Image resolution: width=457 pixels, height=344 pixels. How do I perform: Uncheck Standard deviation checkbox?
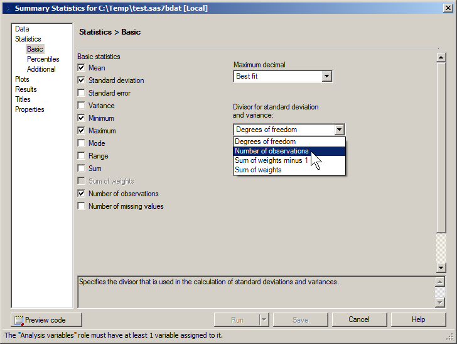[x=82, y=80]
